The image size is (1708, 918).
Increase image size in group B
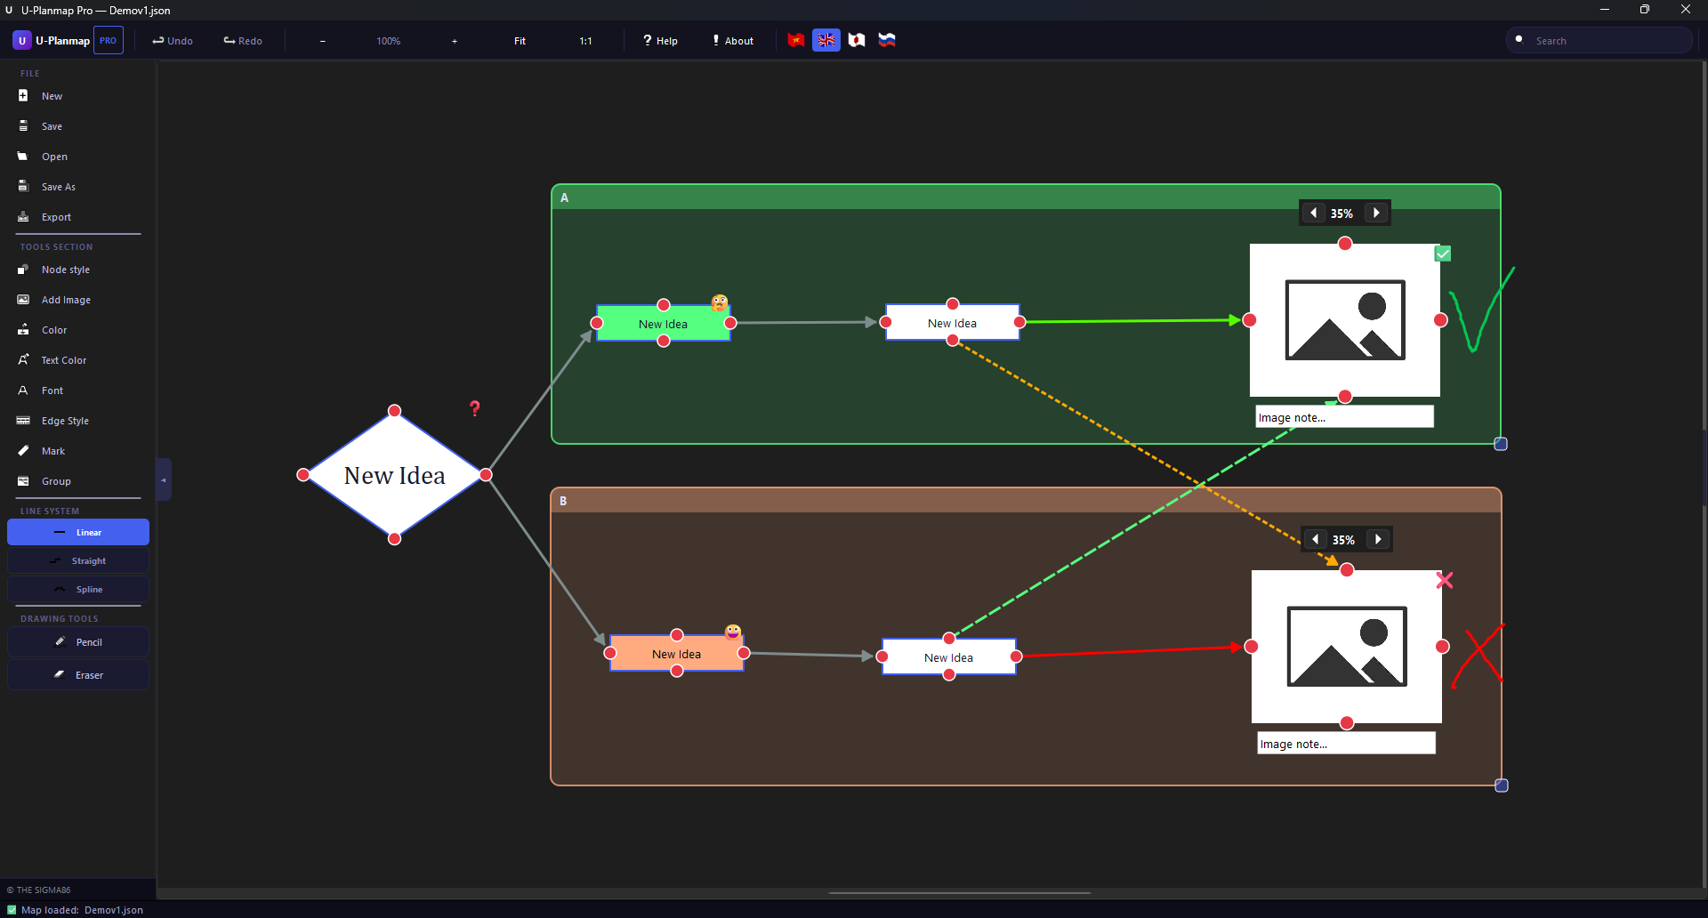pyautogui.click(x=1378, y=540)
